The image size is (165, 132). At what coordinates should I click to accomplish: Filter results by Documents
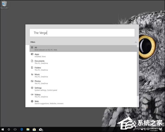coord(83,62)
